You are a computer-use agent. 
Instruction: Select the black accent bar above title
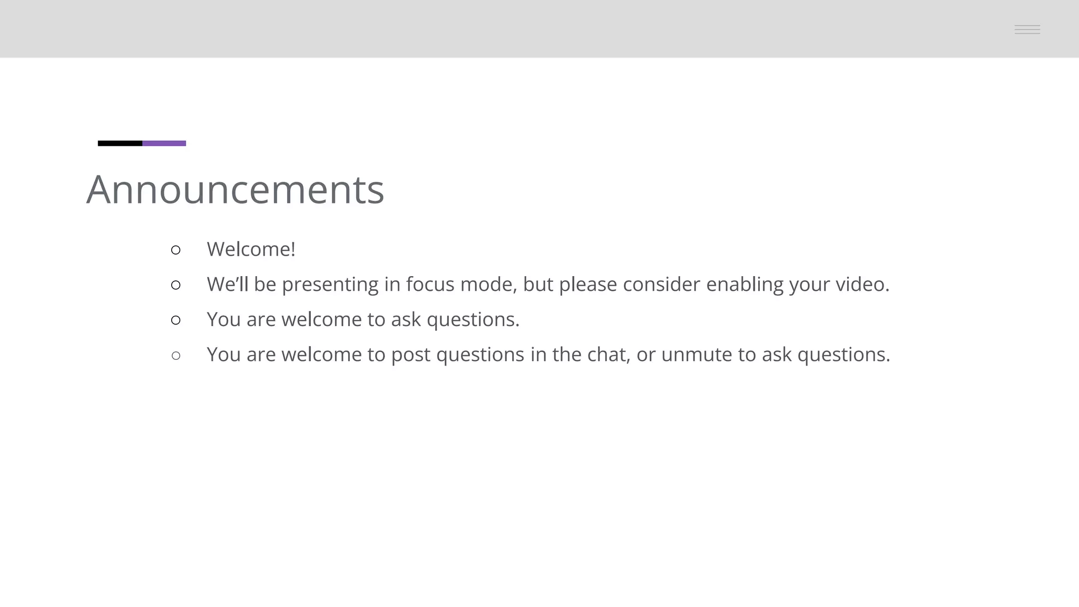click(120, 143)
